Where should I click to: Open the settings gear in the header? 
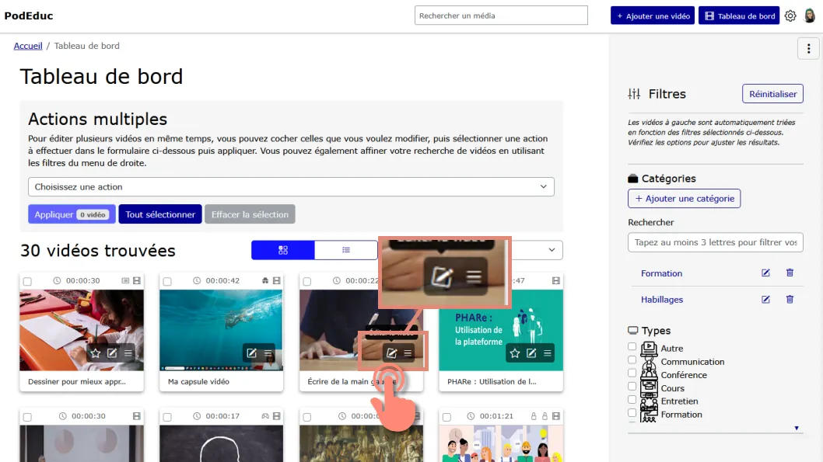pos(790,16)
